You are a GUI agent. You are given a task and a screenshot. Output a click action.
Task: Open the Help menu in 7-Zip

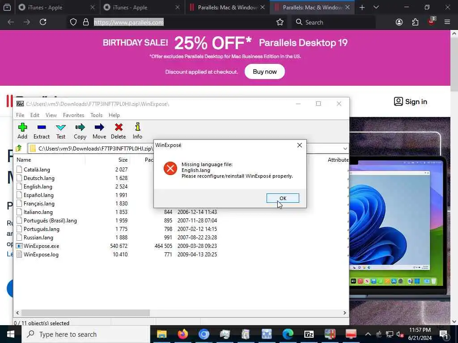click(x=114, y=115)
